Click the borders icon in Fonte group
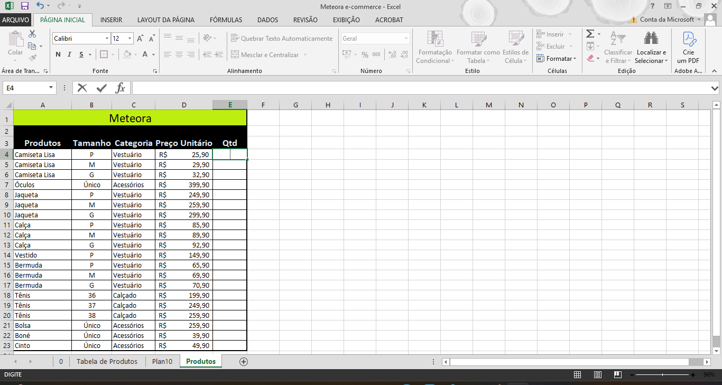This screenshot has width=722, height=385. [x=104, y=54]
